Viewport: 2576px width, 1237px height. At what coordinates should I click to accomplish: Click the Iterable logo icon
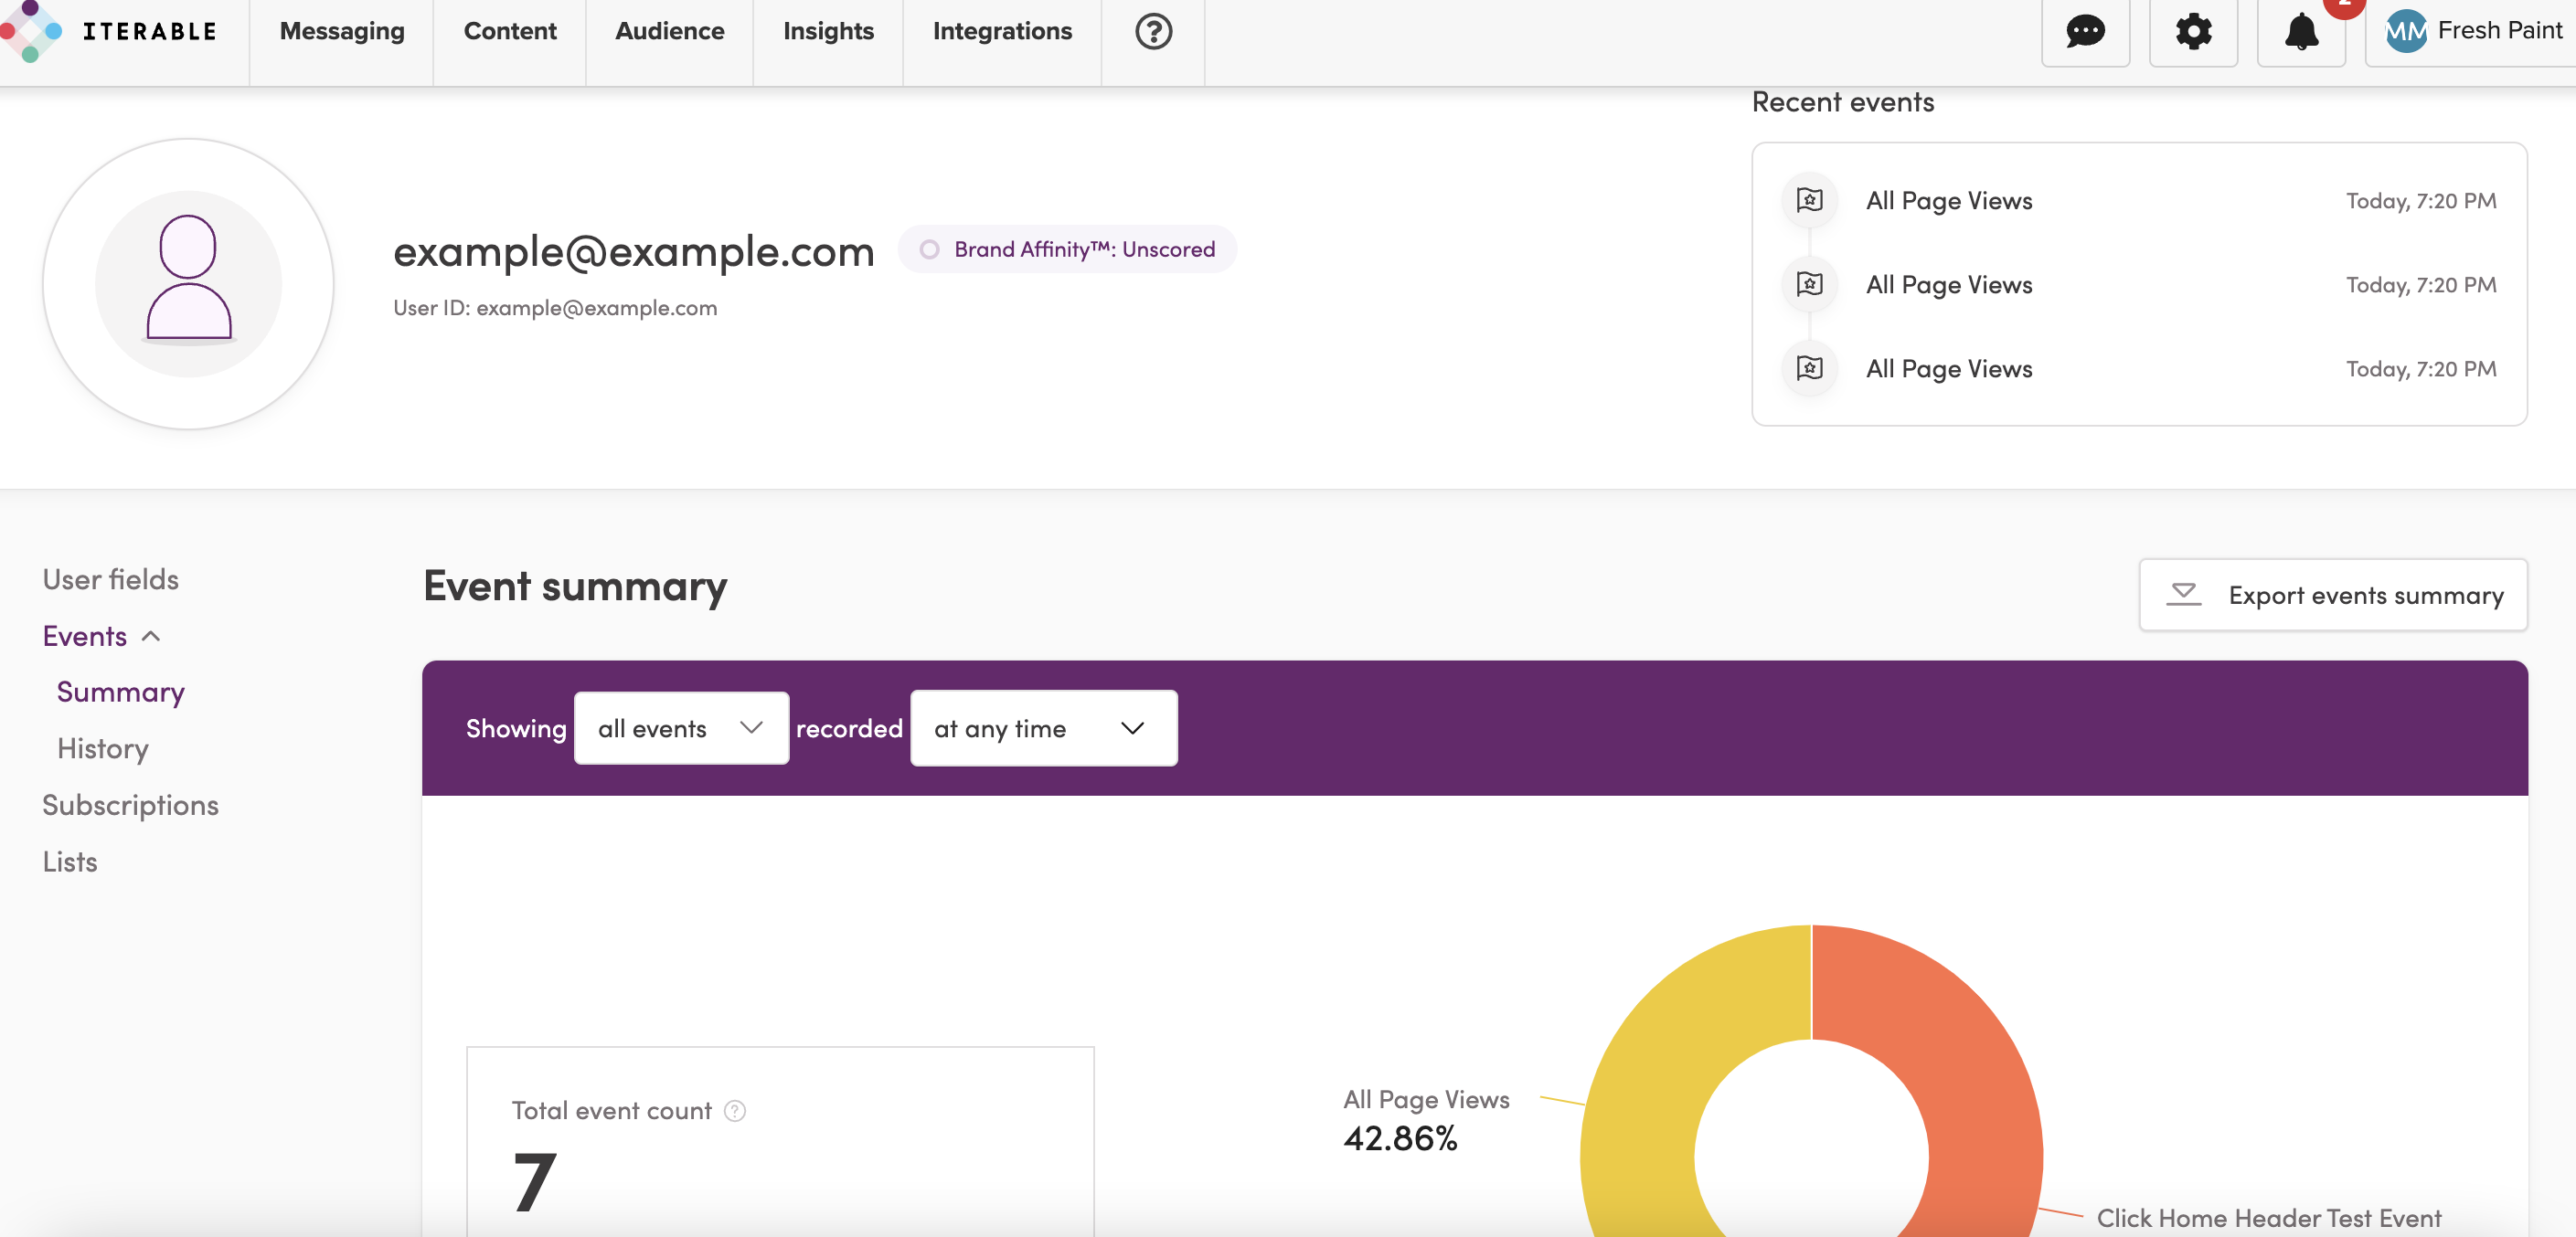30,31
